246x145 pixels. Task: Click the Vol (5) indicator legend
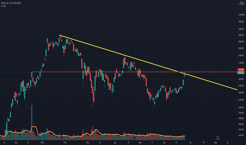[3, 6]
